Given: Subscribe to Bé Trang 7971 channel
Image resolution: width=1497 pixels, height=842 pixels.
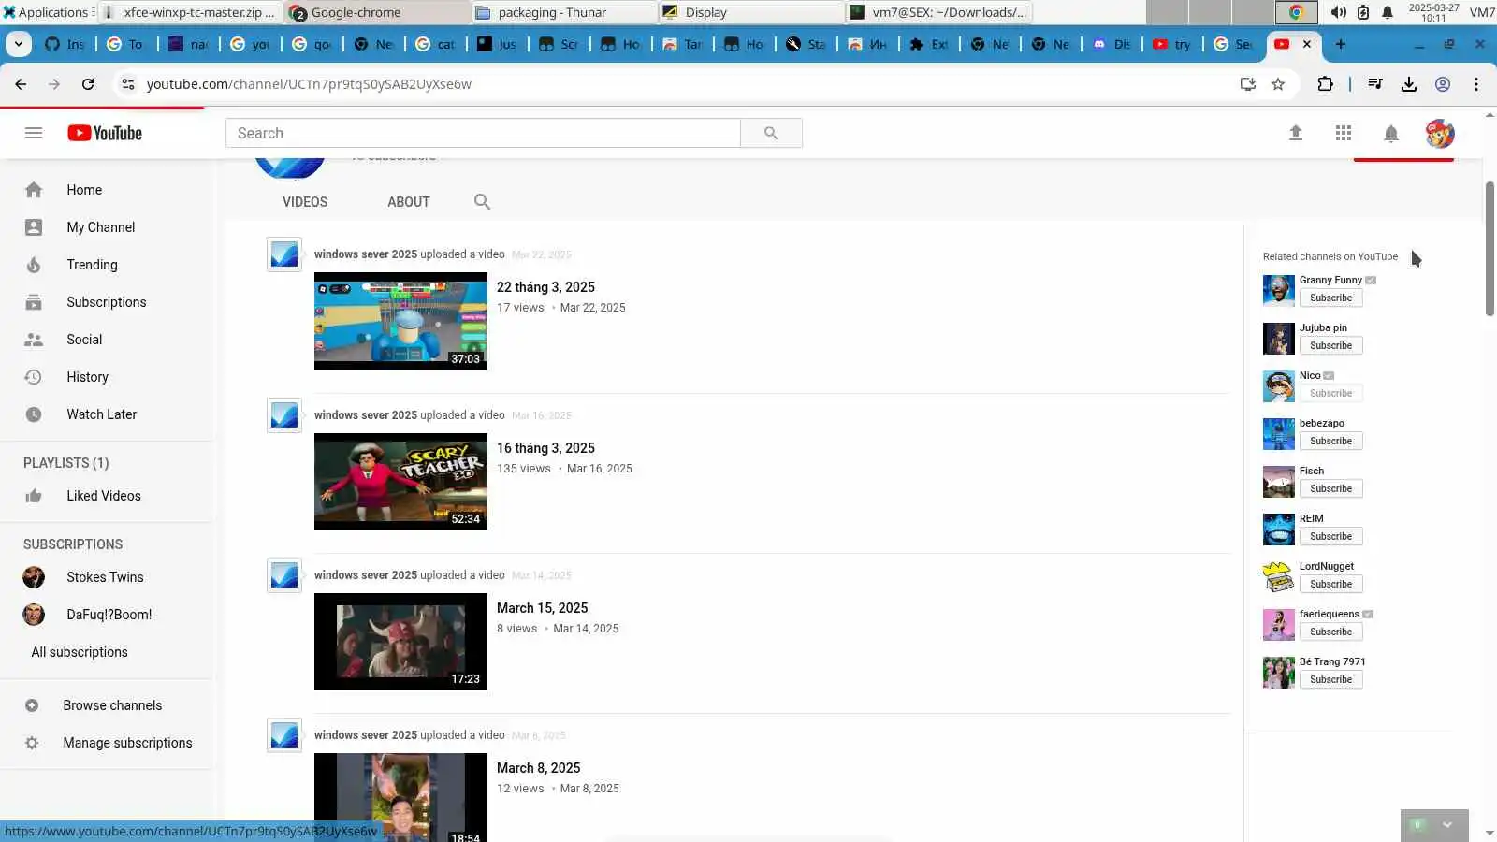Looking at the screenshot, I should tap(1330, 679).
